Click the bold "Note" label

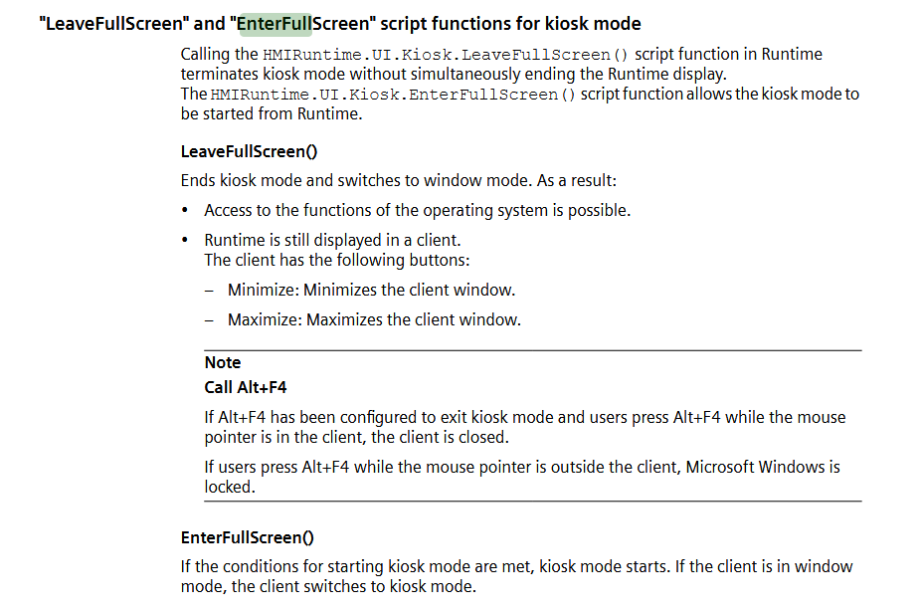[x=223, y=362]
